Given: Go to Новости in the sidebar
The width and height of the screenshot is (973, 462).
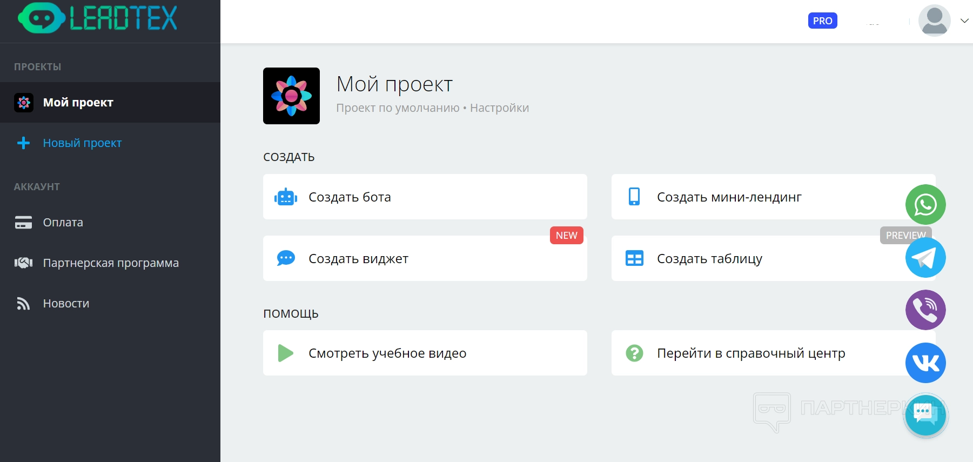Looking at the screenshot, I should [x=66, y=304].
